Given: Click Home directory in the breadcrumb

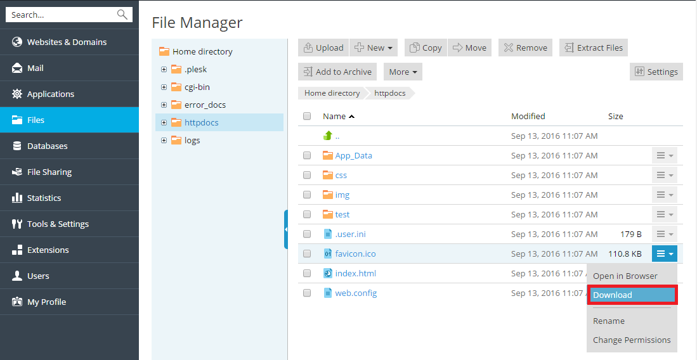Looking at the screenshot, I should pyautogui.click(x=332, y=93).
